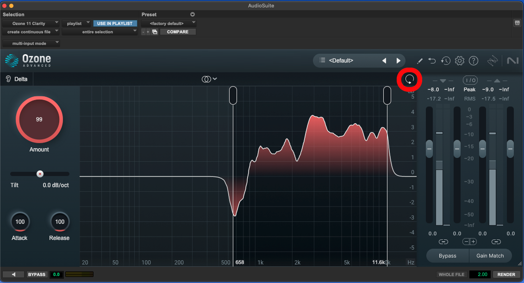
Task: Open the Ozone 11 Clarity plugin selector
Action: (x=31, y=24)
